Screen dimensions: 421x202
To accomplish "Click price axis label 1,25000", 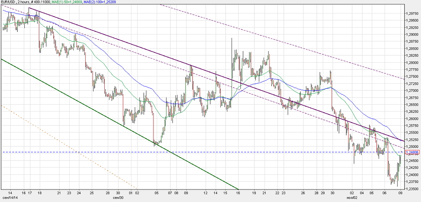I will [x=413, y=147].
